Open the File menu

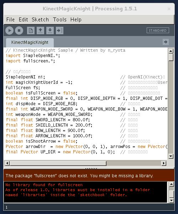click(10, 20)
